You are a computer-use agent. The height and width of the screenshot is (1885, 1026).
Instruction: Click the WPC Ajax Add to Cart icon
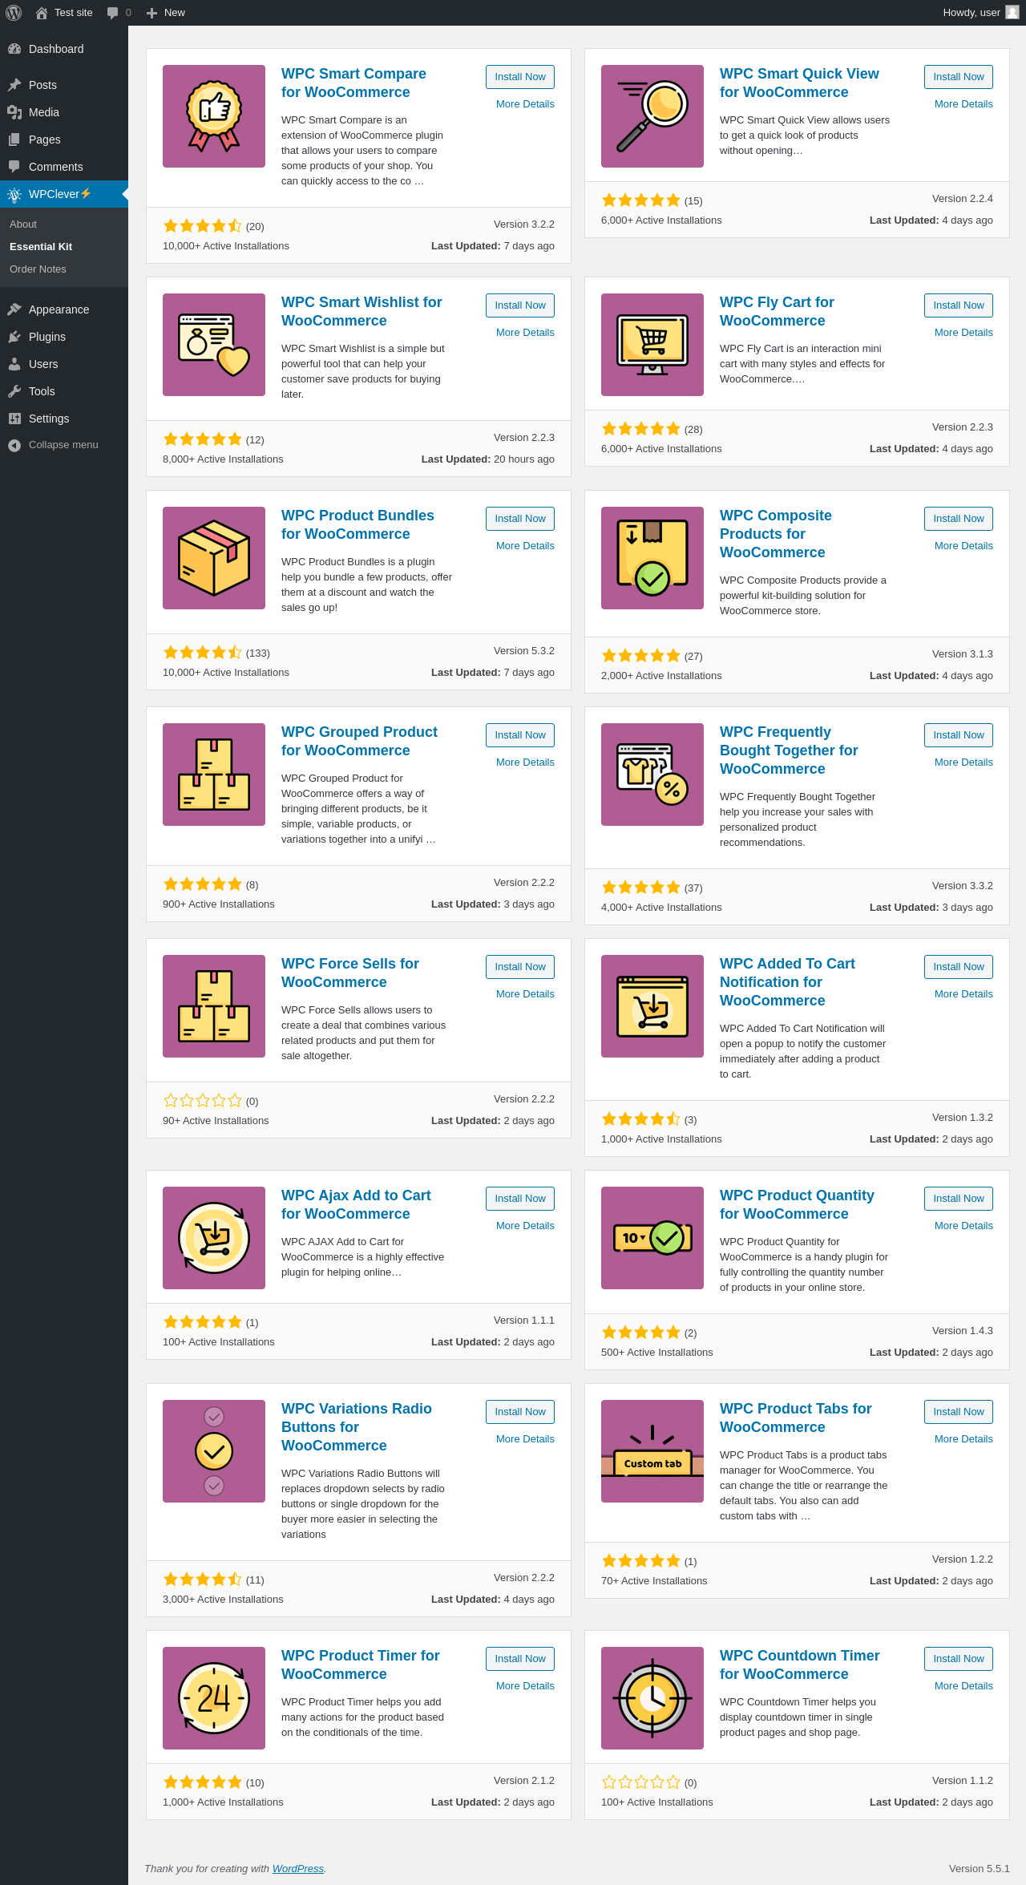pyautogui.click(x=214, y=1238)
